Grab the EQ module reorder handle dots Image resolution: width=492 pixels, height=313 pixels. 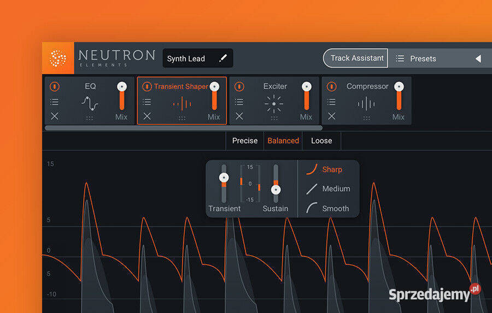pos(90,118)
